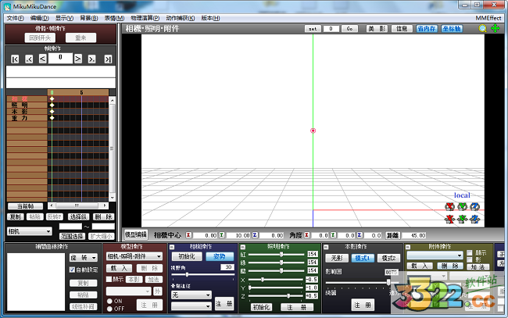
Task: Click the green move cross icon
Action: pyautogui.click(x=495, y=29)
